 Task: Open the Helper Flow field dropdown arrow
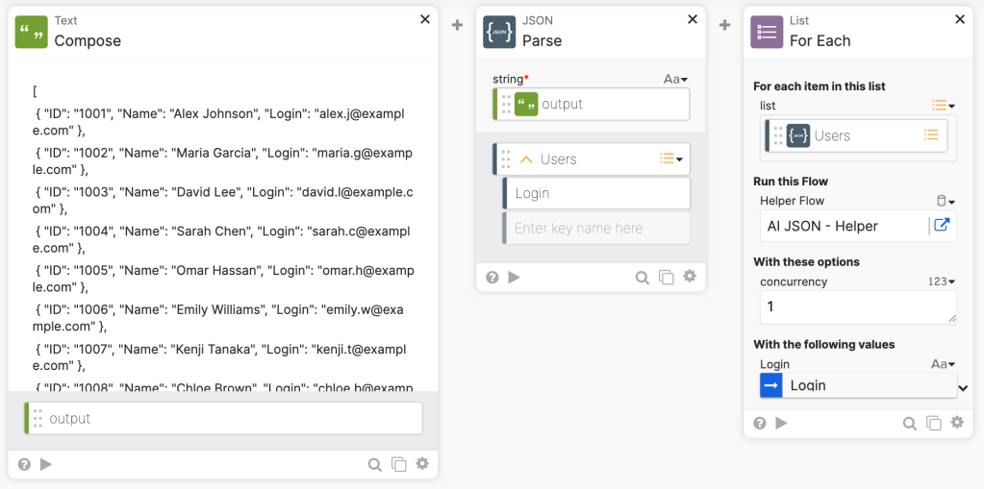pyautogui.click(x=946, y=201)
